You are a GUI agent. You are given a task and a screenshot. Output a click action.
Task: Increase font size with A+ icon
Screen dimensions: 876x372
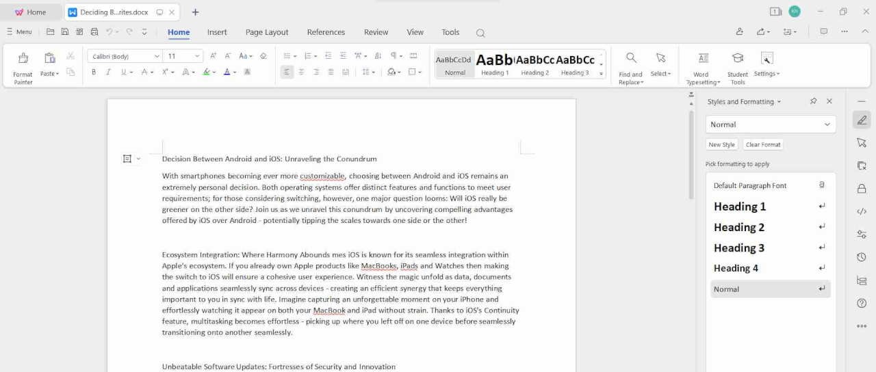point(214,56)
